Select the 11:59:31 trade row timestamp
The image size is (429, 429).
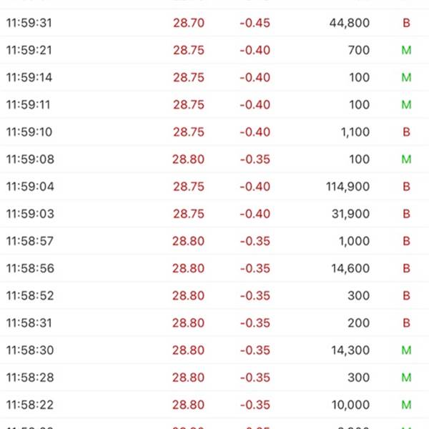click(29, 23)
